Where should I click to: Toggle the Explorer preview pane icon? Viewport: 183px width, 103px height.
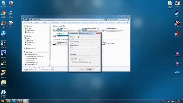click(x=124, y=23)
